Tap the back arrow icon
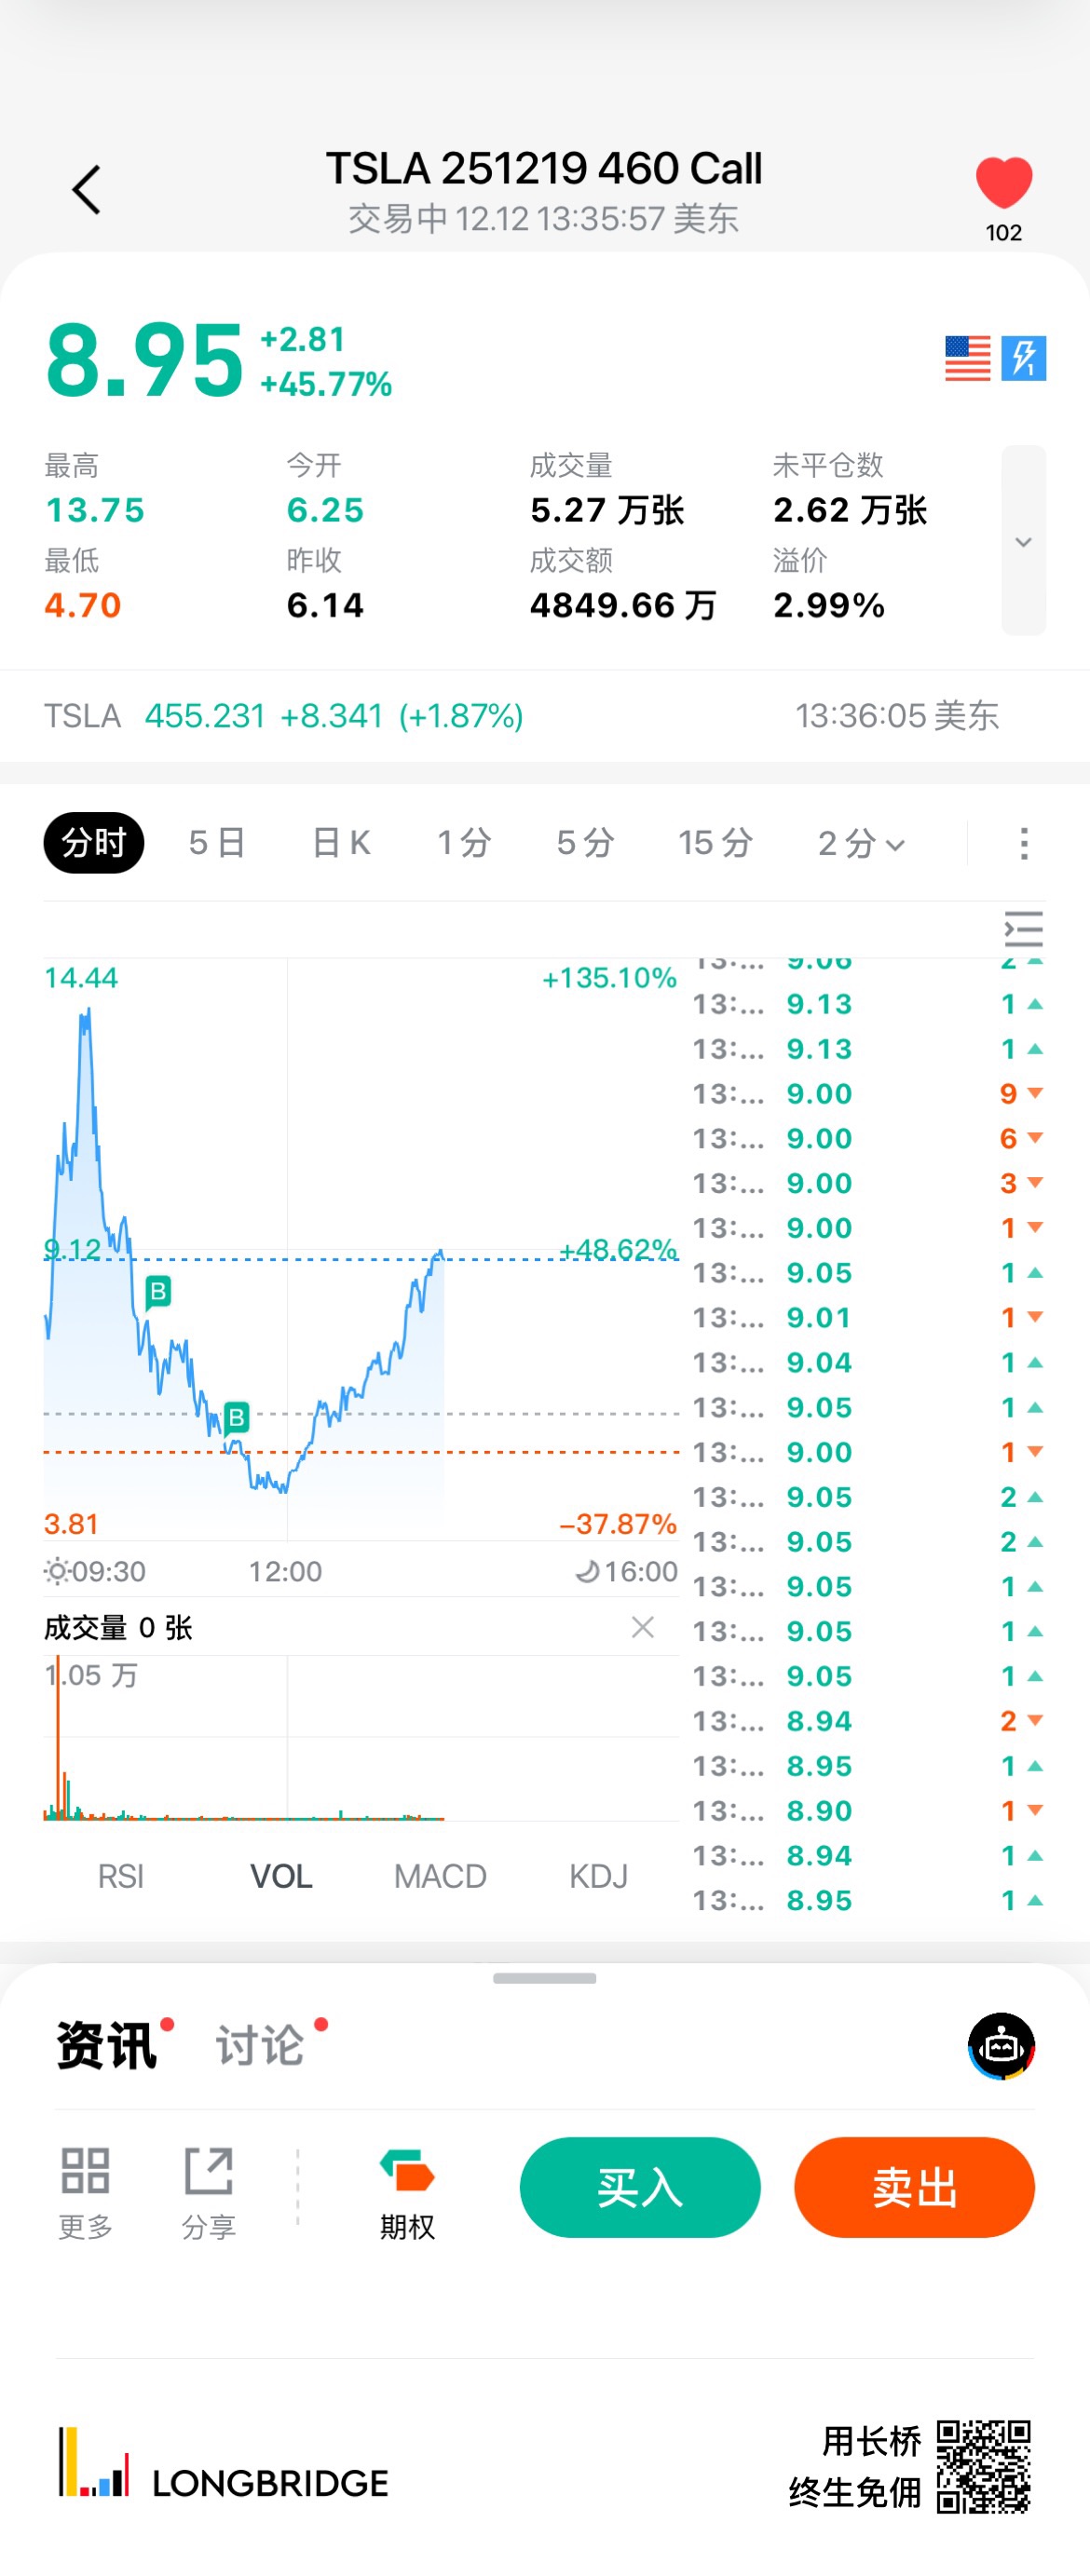This screenshot has height=2576, width=1090. [87, 190]
